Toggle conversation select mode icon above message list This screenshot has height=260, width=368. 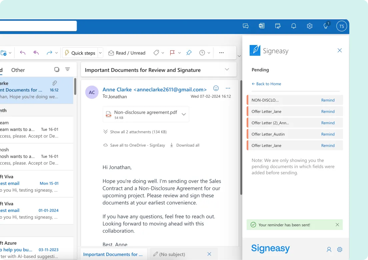pyautogui.click(x=57, y=70)
